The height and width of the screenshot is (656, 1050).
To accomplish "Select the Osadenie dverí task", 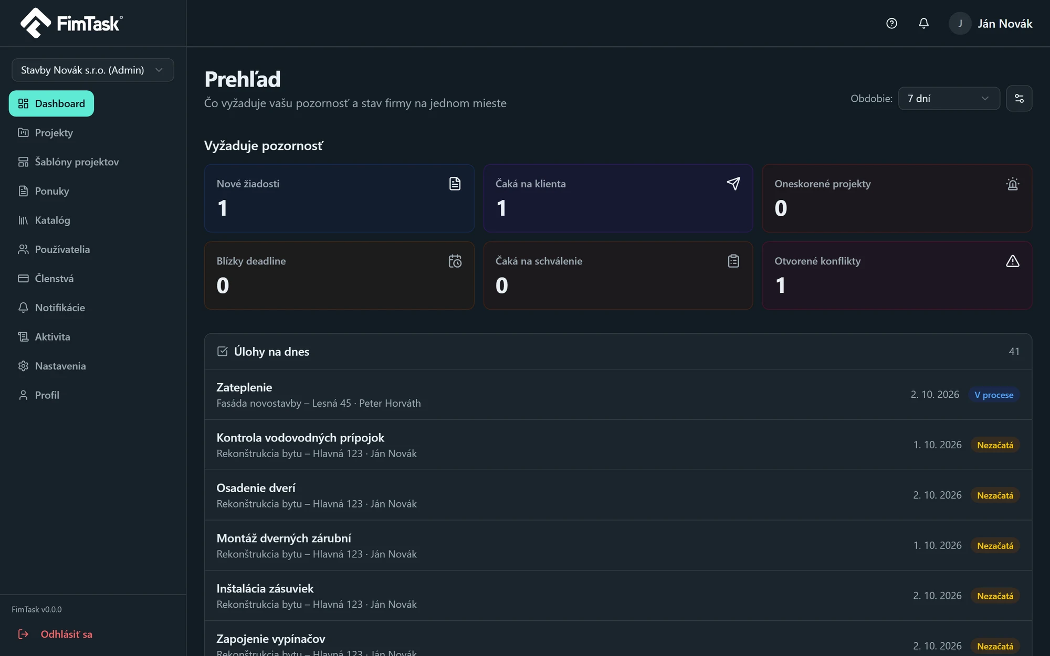I will click(x=618, y=495).
